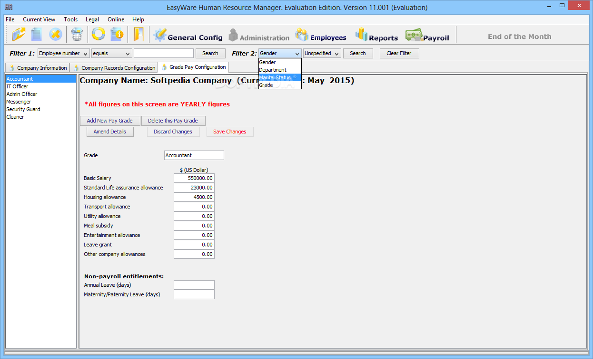Open the Help menu
This screenshot has height=359, width=593.
[x=138, y=19]
